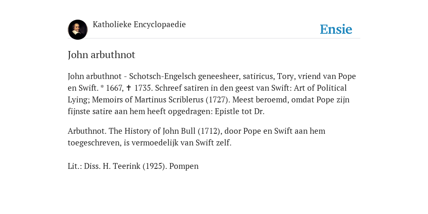Open the Katholieke Encyclopaedie source name
Viewport: 428px width, 214px height.
tap(139, 25)
